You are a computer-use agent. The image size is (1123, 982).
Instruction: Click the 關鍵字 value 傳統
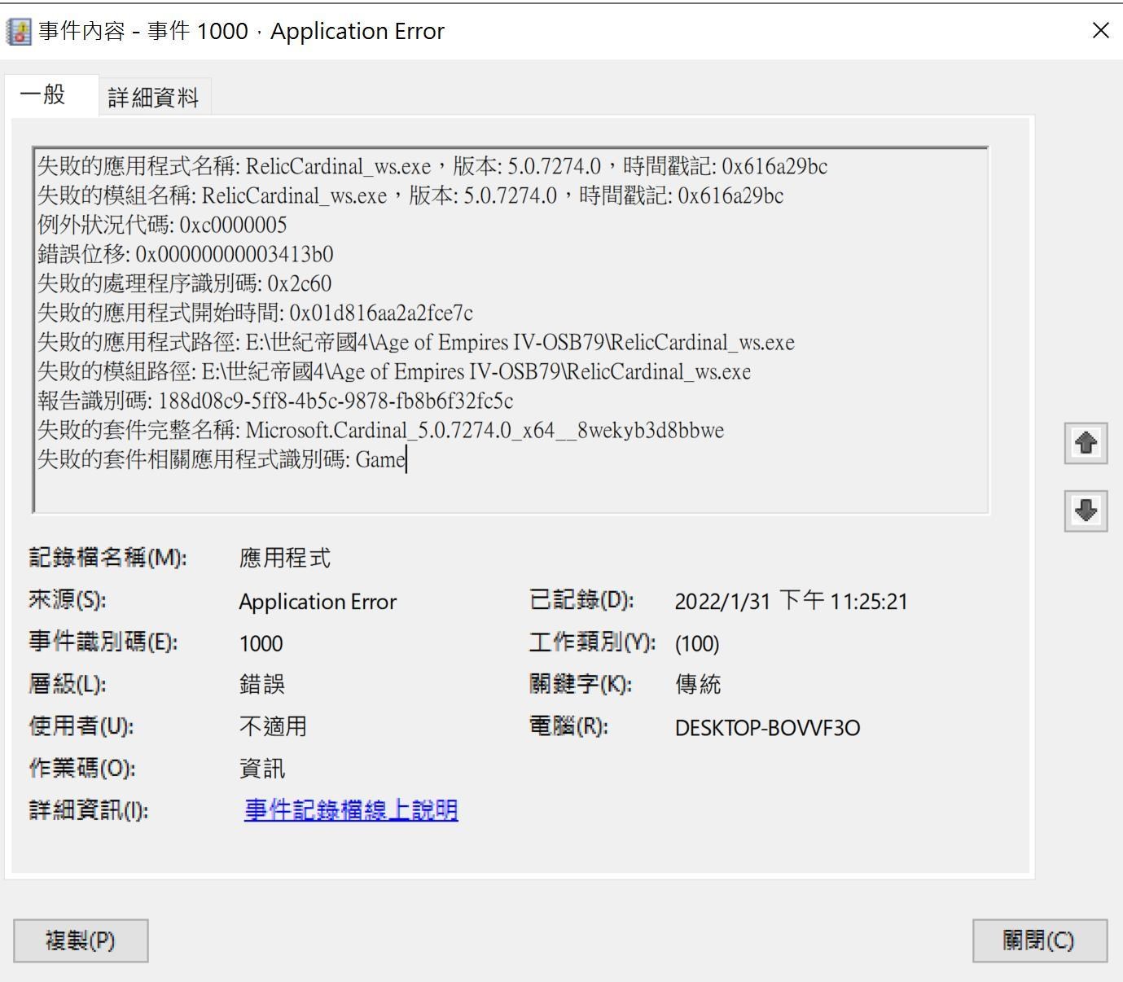tap(698, 684)
